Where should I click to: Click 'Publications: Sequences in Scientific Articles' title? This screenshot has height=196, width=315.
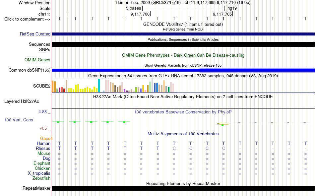coord(183,39)
